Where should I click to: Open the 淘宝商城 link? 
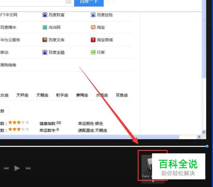(105, 40)
